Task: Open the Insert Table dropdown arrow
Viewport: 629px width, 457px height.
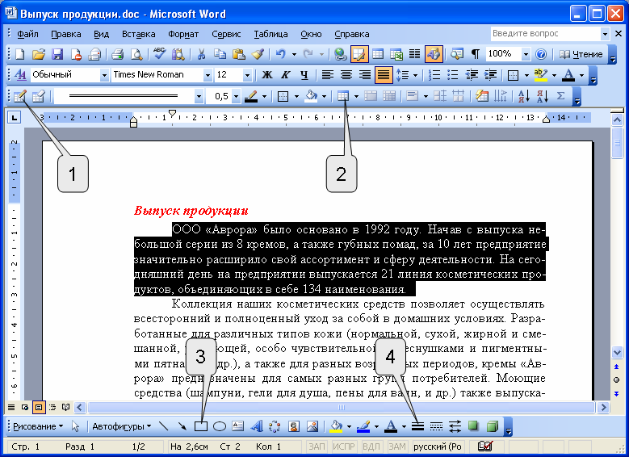Action: click(356, 96)
